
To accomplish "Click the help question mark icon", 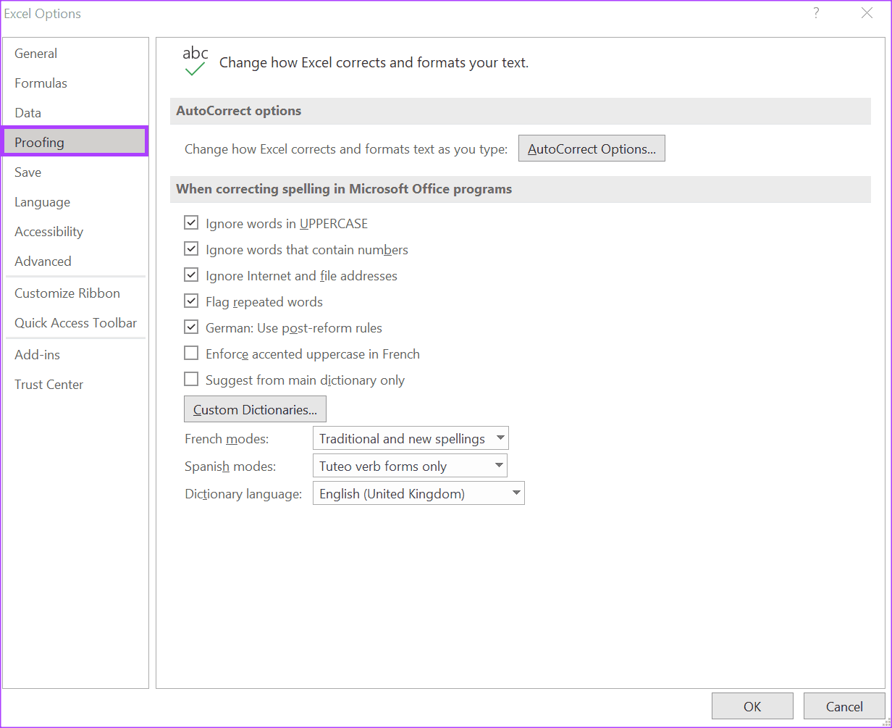I will click(x=816, y=14).
